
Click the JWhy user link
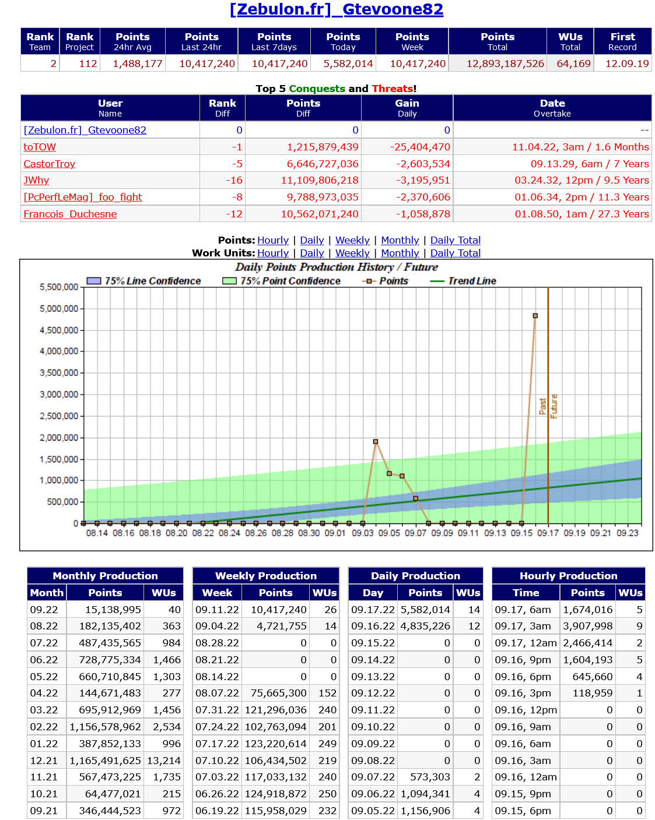pyautogui.click(x=36, y=180)
